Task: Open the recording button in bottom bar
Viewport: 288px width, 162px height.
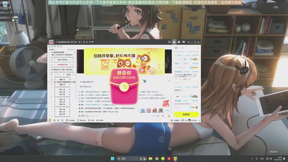Action: point(91,120)
